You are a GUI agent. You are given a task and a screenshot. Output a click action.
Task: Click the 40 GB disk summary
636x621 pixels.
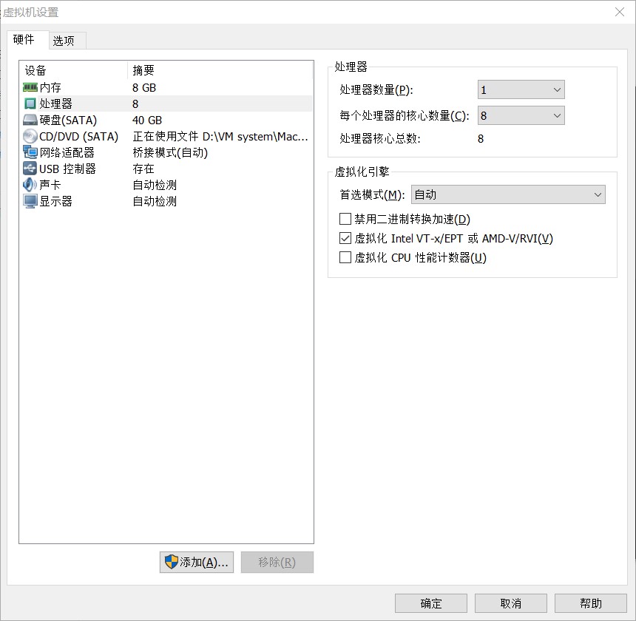(x=147, y=120)
